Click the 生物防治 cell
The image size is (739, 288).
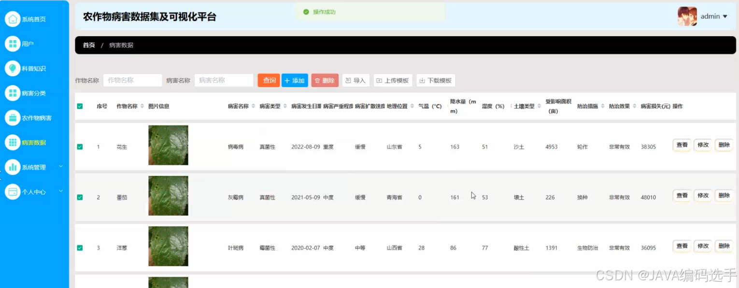[x=587, y=248]
